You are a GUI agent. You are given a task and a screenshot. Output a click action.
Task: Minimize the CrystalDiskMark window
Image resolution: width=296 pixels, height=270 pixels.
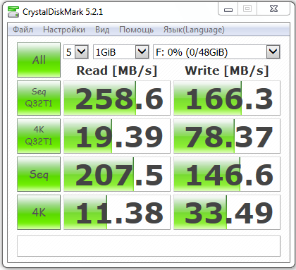coord(228,9)
